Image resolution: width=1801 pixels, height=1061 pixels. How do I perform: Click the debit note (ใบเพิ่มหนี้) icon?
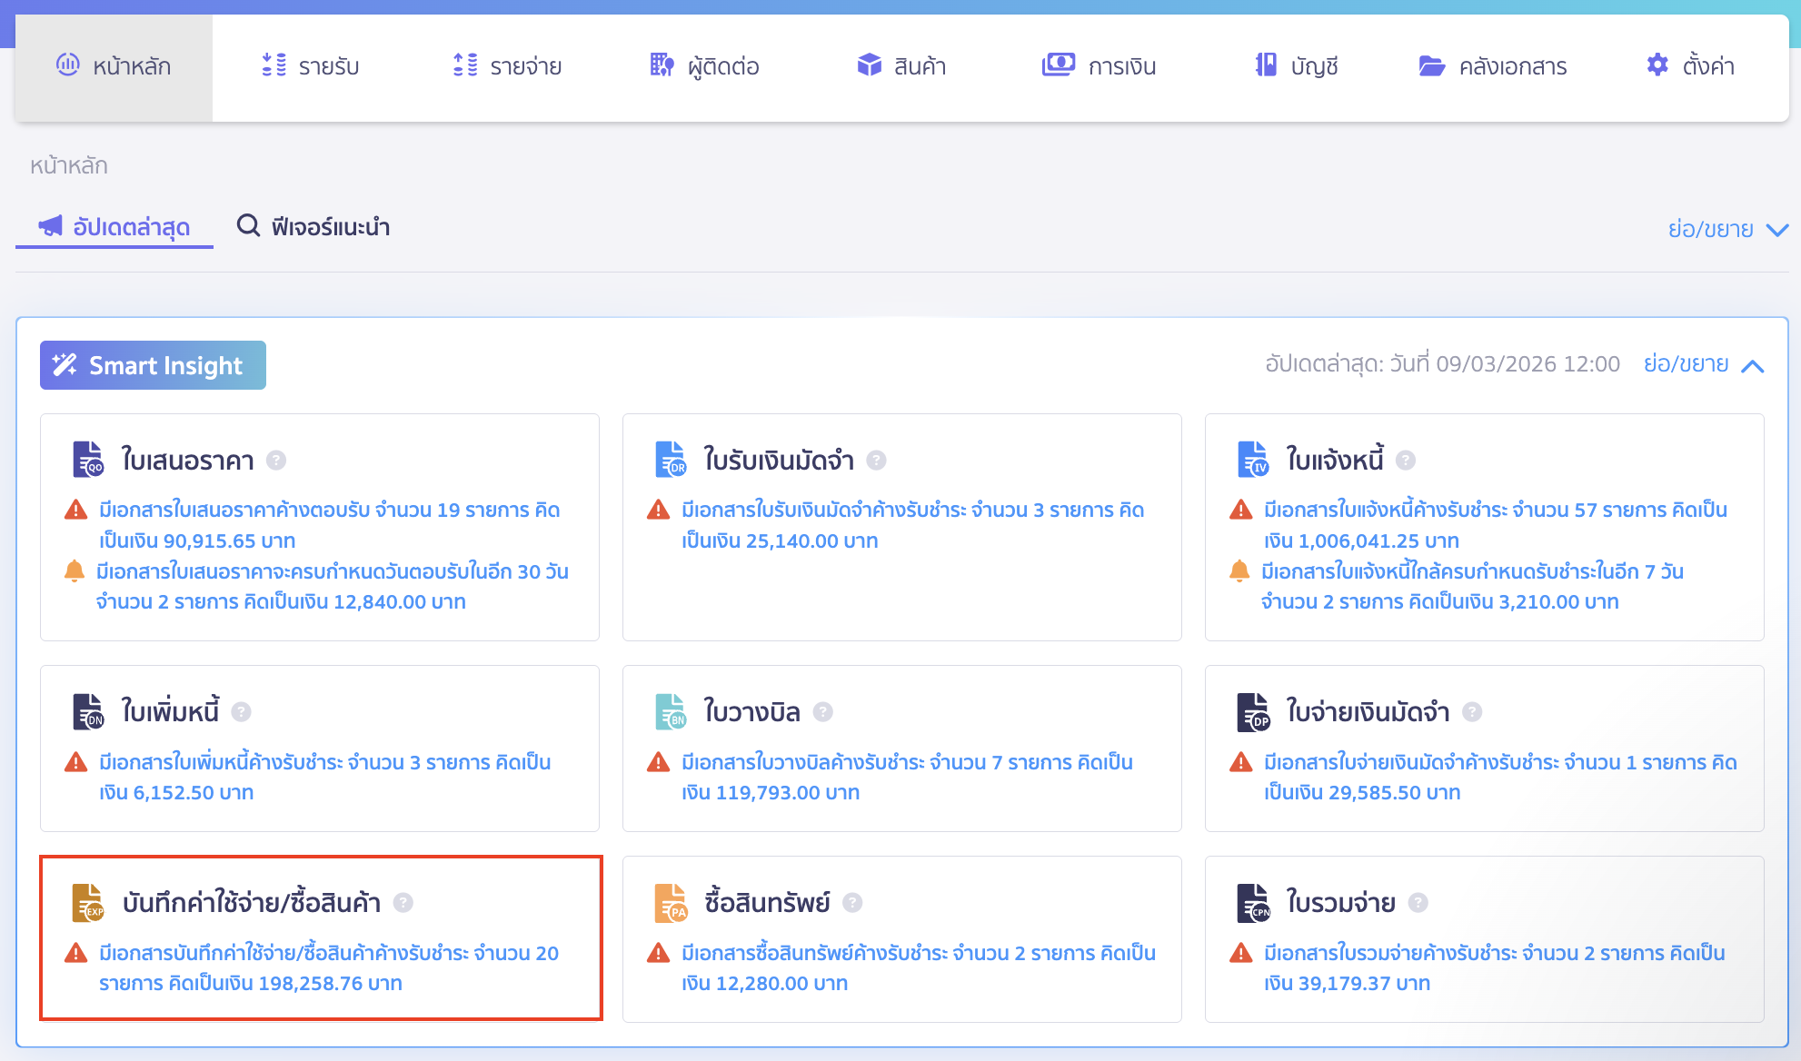88,711
